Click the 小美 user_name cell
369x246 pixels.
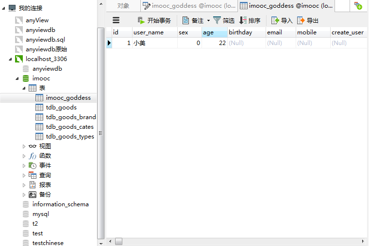(x=154, y=43)
